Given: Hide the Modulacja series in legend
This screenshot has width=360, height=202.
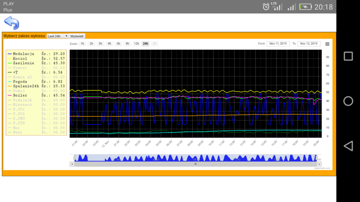Looking at the screenshot, I should [x=23, y=54].
